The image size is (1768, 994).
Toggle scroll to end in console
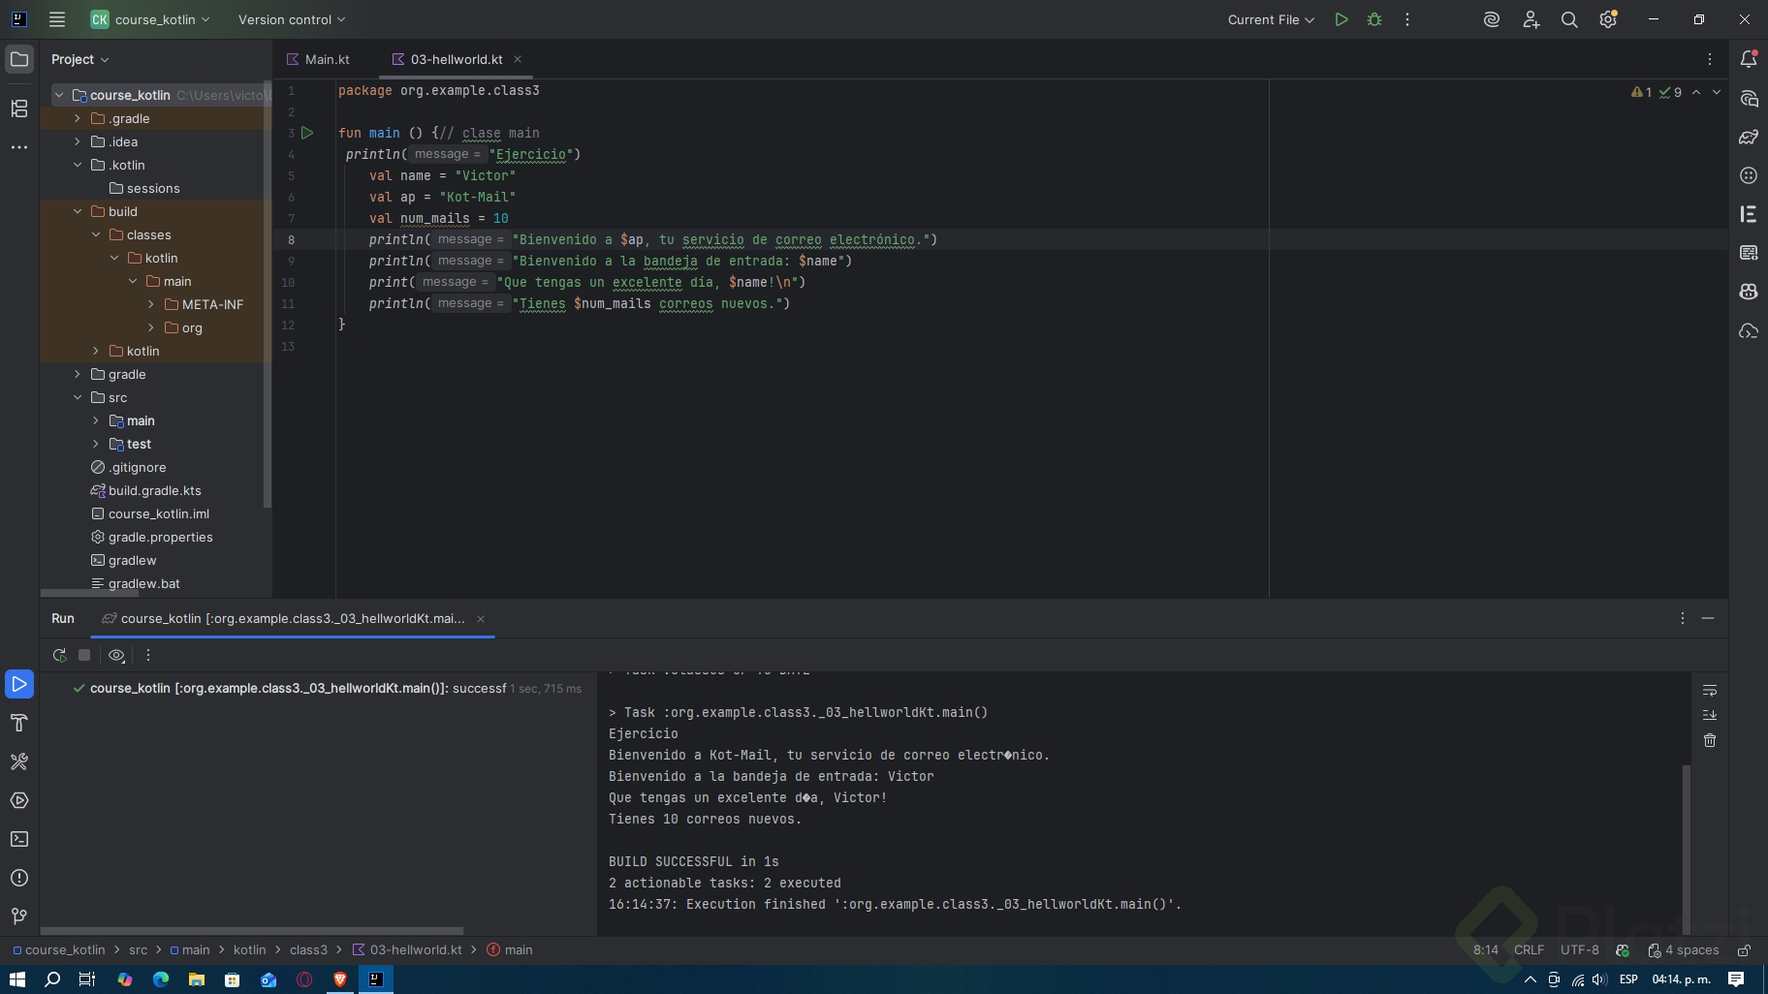click(1710, 715)
